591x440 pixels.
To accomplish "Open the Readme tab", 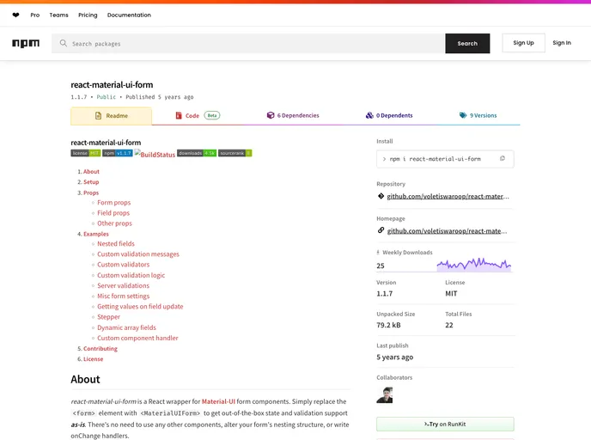I will click(x=111, y=116).
